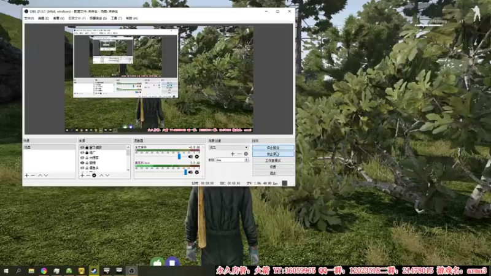The image size is (491, 276).
Task: Open the scene transition type dropdown
Action: (228, 147)
